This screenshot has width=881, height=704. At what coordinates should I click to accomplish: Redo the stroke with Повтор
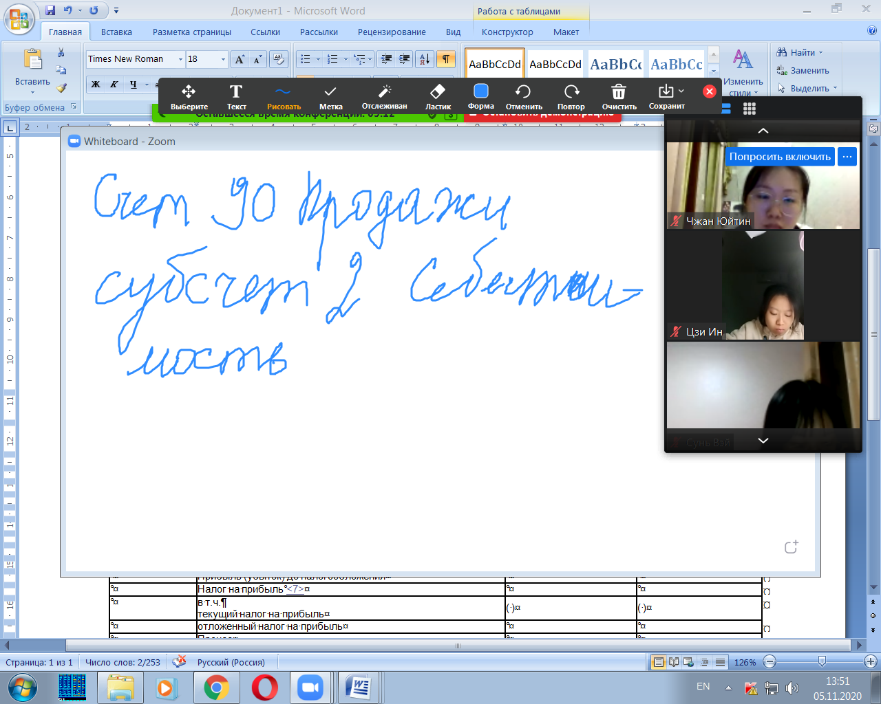coord(571,96)
